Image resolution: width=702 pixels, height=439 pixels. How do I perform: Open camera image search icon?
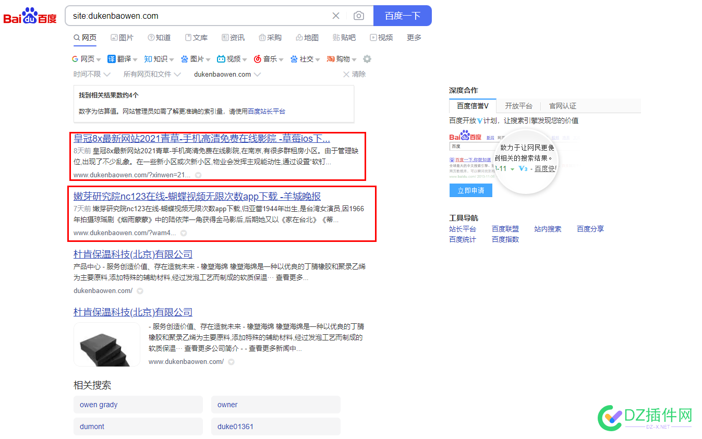[x=359, y=16]
